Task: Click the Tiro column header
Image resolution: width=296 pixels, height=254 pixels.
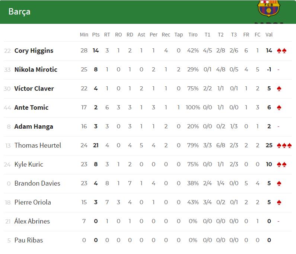Action: click(x=193, y=35)
